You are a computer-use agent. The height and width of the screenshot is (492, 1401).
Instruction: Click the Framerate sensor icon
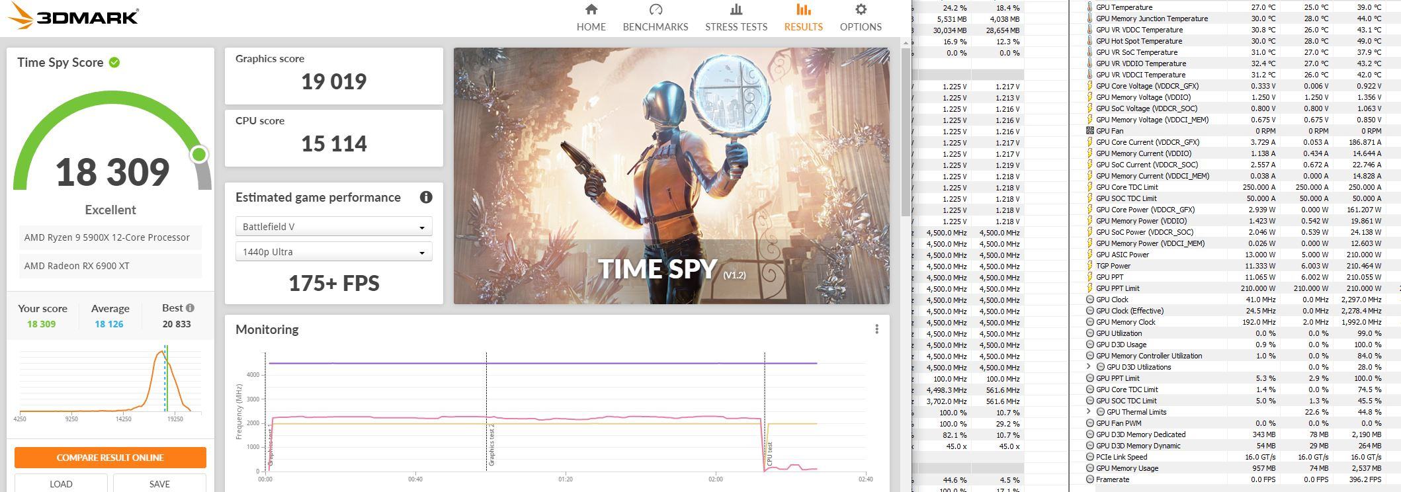tap(1089, 479)
